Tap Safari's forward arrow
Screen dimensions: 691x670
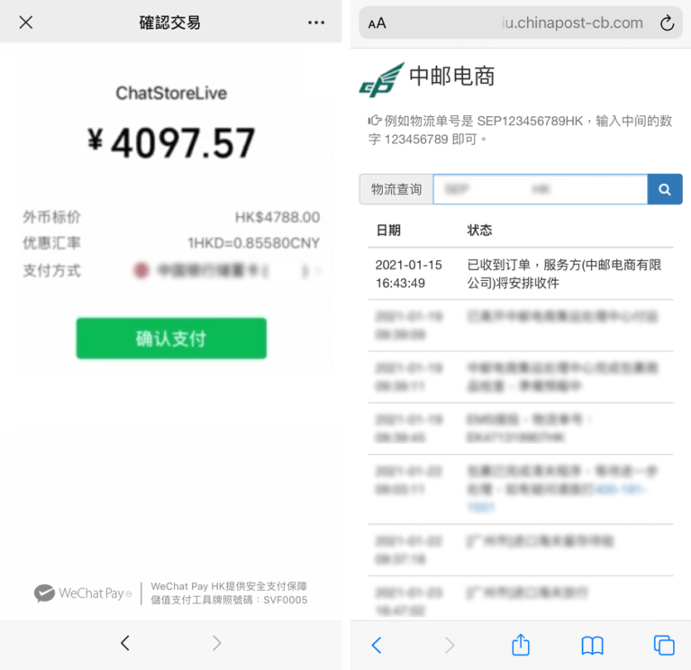coord(450,646)
